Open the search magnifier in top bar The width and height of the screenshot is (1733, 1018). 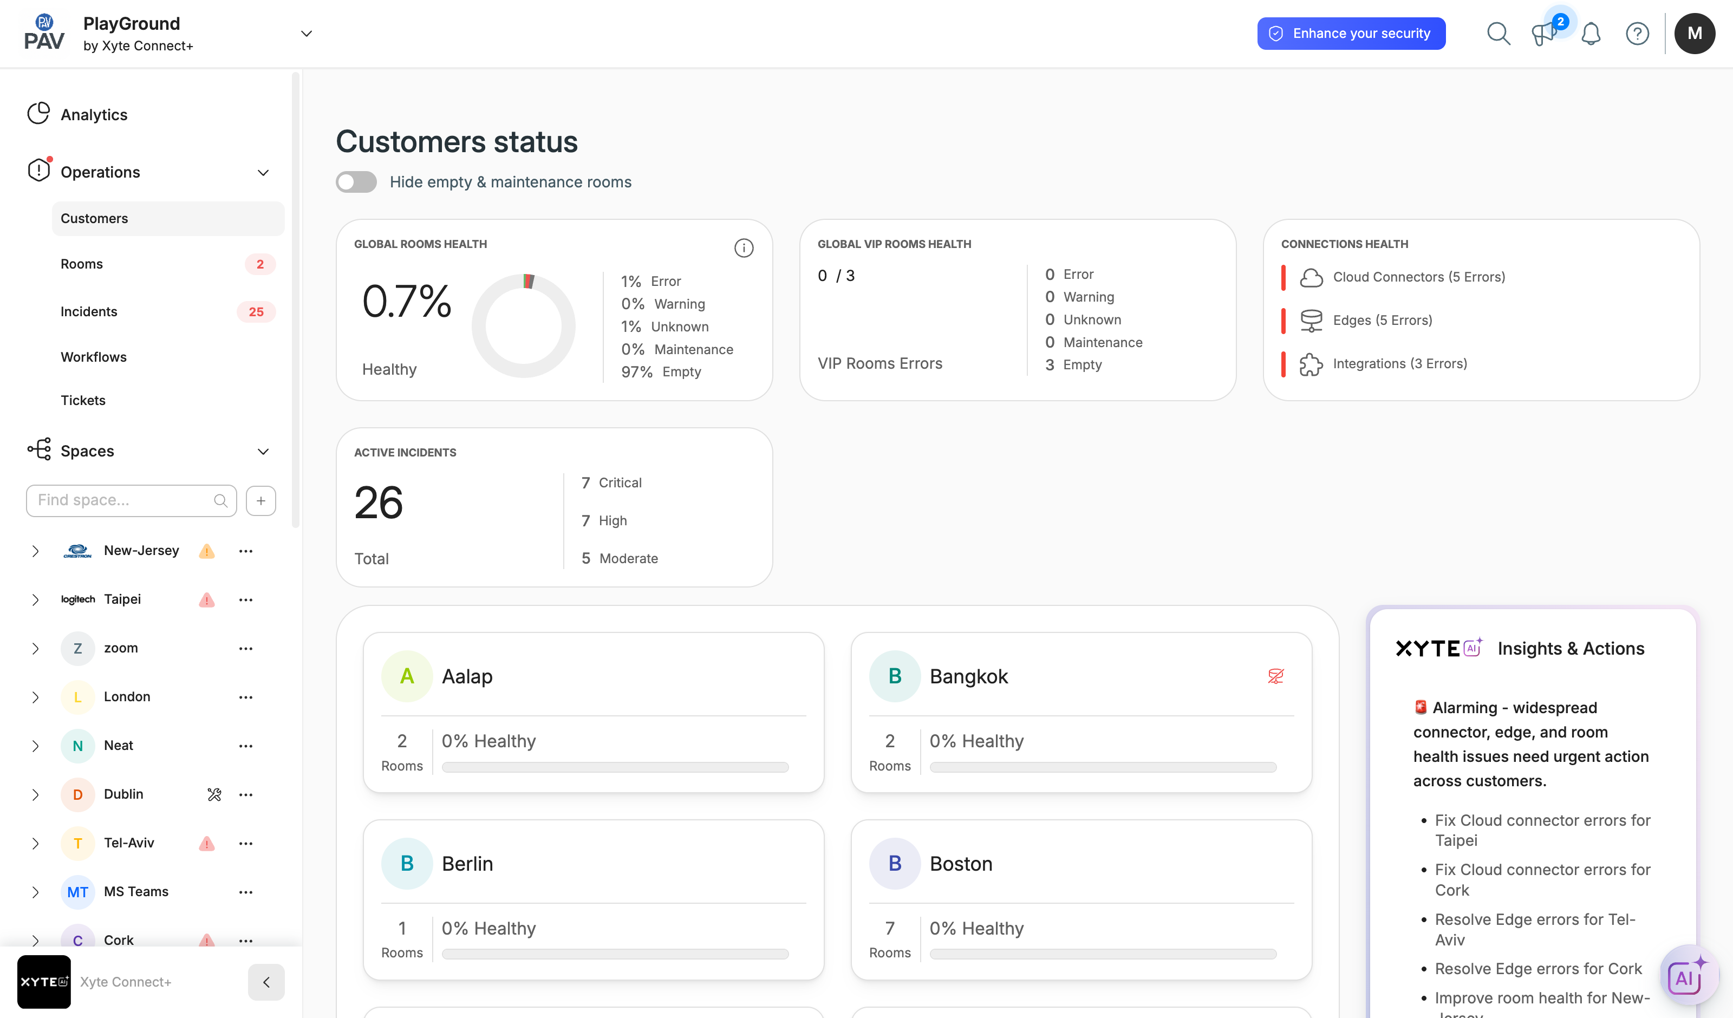click(x=1498, y=33)
